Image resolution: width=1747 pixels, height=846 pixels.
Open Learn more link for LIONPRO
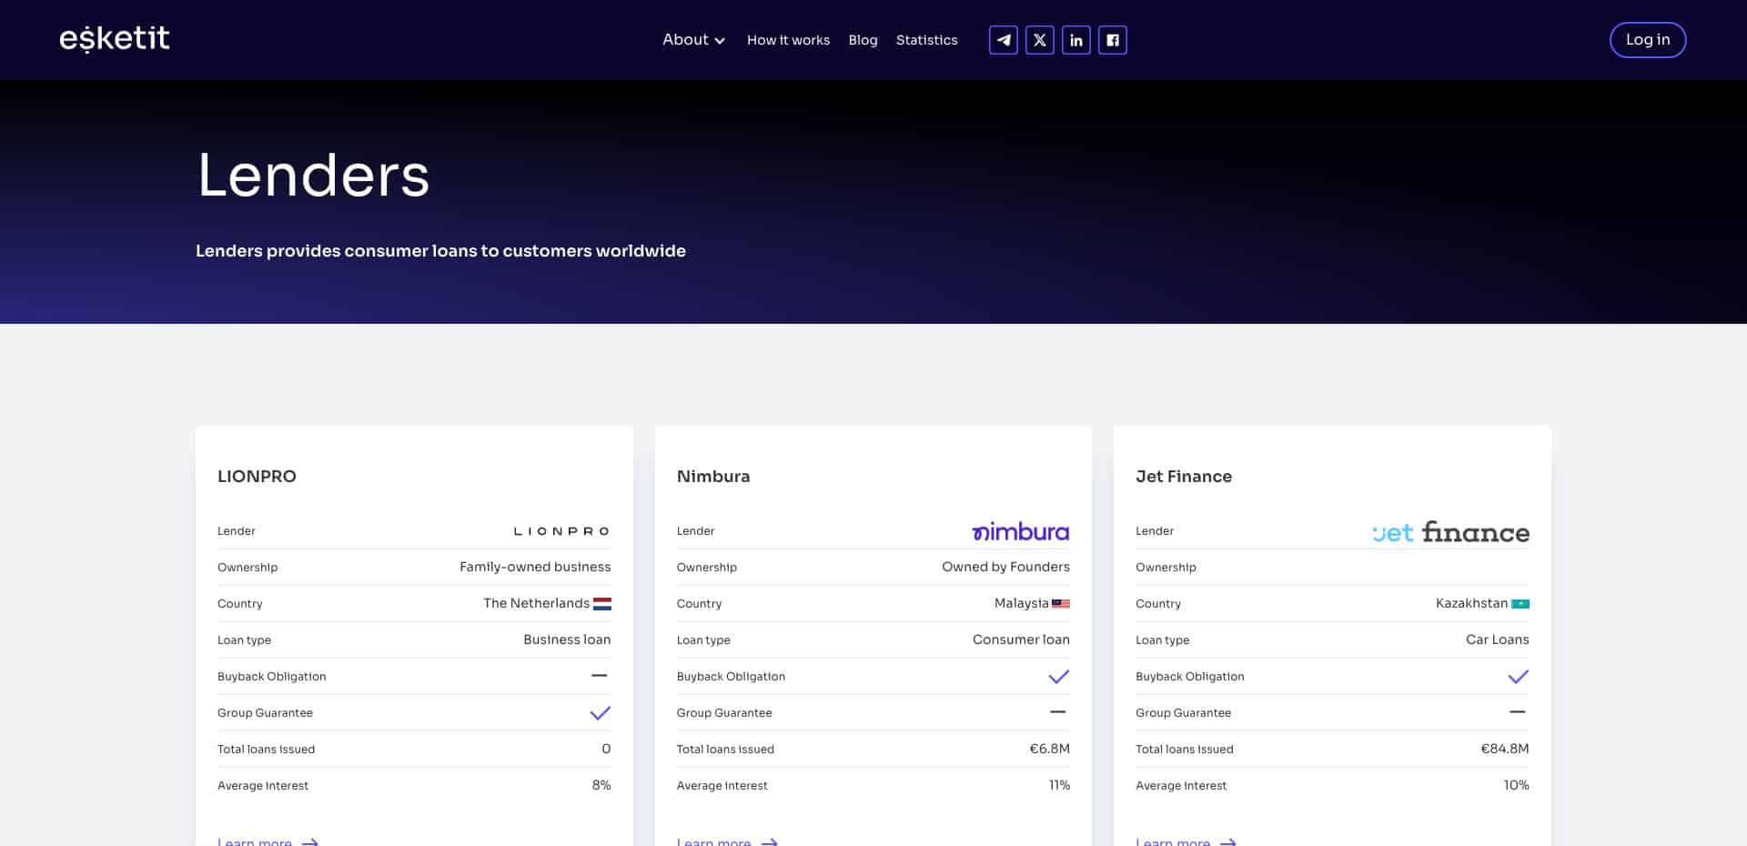pyautogui.click(x=268, y=841)
